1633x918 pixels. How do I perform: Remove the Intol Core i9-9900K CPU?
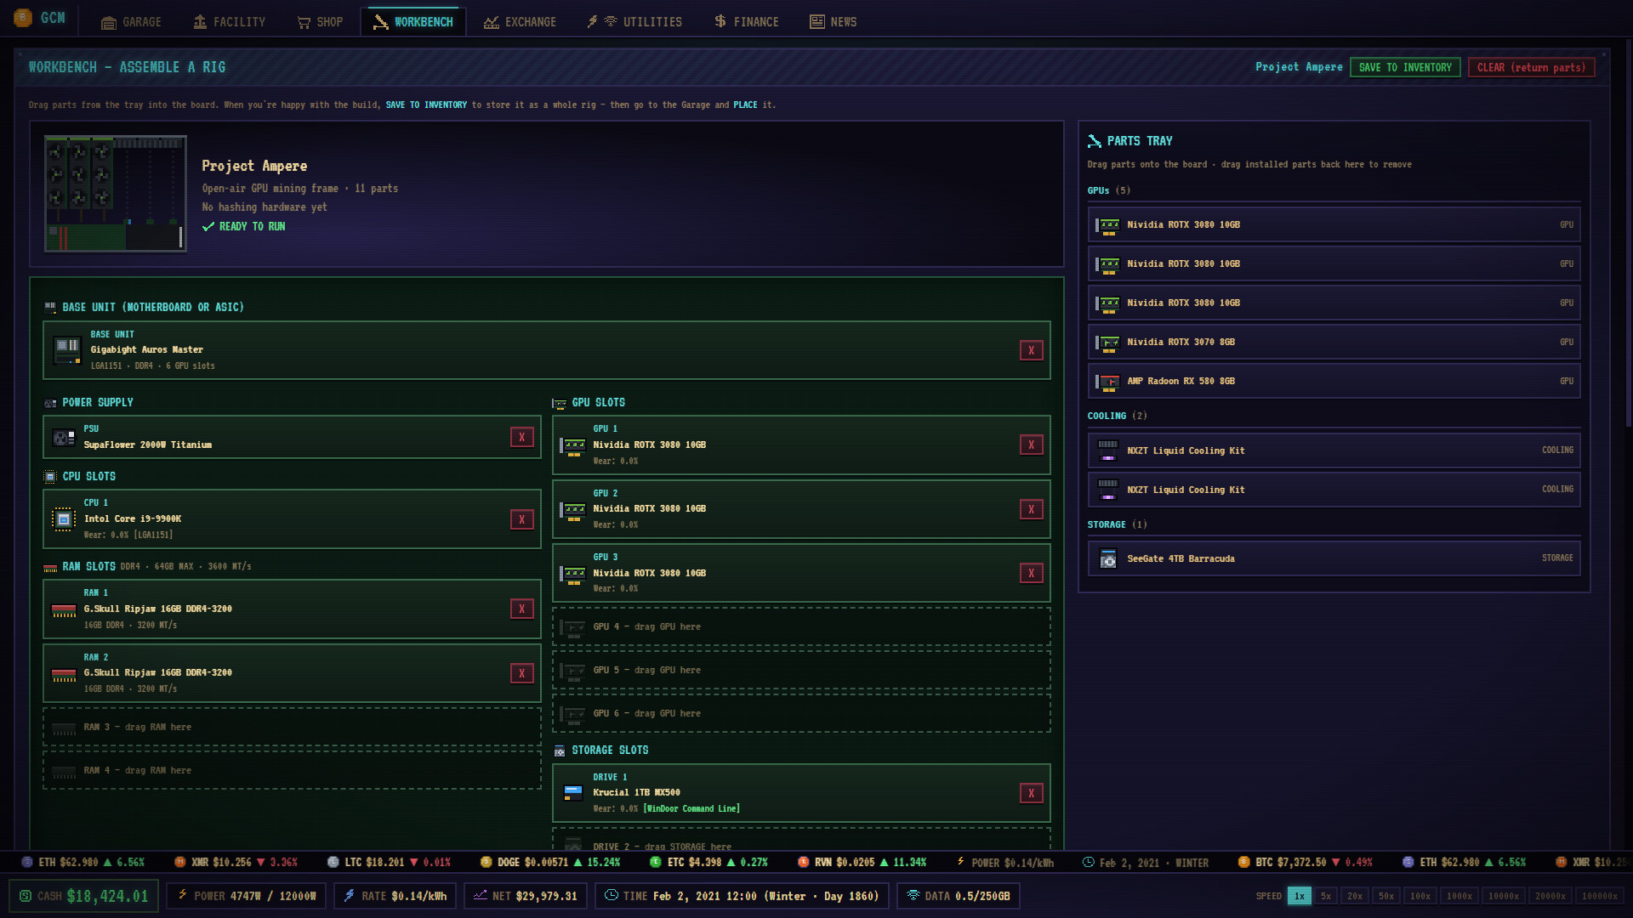click(x=522, y=519)
